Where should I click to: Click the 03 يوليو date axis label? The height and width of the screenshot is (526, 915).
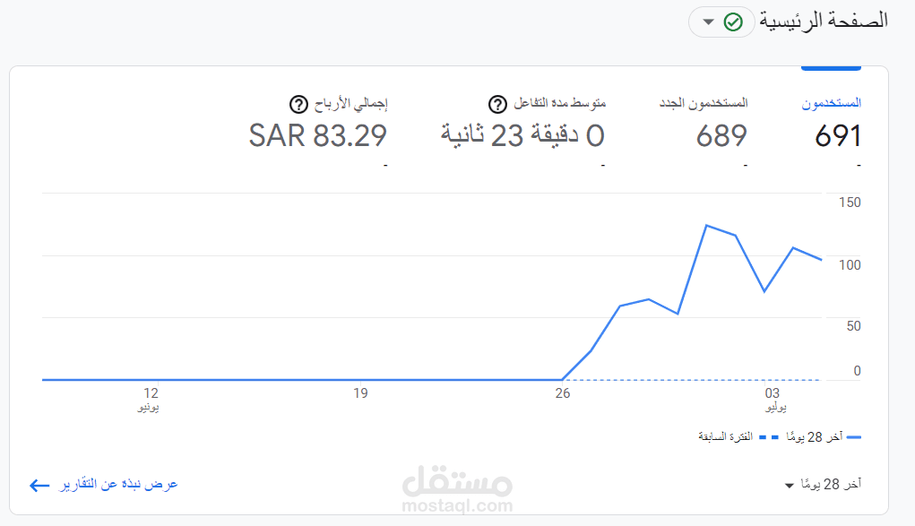[x=774, y=400]
